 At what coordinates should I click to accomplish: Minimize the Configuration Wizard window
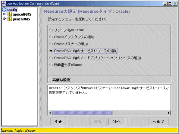point(165,4)
